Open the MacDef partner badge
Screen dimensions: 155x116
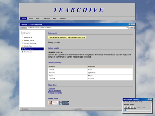click(x=64, y=103)
